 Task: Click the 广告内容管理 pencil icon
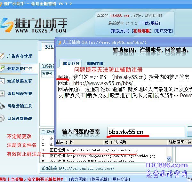pos(3,56)
